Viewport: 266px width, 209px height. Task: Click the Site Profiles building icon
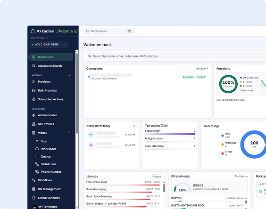tap(34, 124)
